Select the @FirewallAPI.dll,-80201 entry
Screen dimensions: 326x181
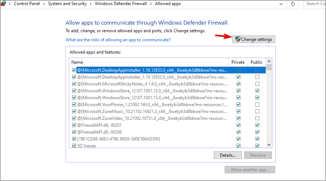pos(99,125)
